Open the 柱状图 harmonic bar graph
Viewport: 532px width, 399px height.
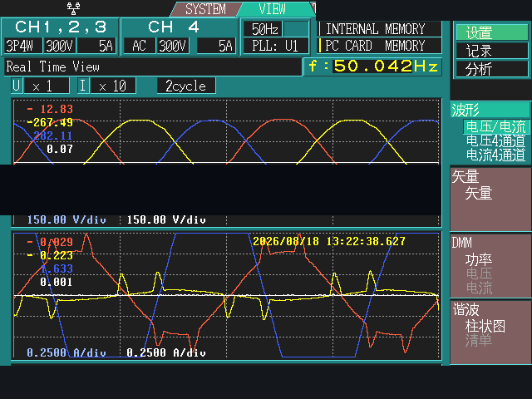(485, 326)
